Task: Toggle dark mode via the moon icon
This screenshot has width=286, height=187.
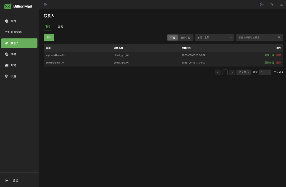Action: [262, 5]
